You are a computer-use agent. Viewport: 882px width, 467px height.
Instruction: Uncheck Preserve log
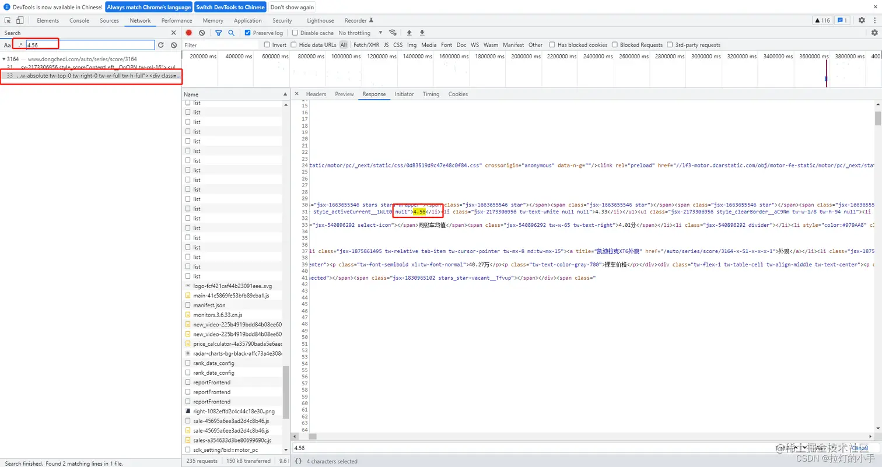(x=248, y=33)
